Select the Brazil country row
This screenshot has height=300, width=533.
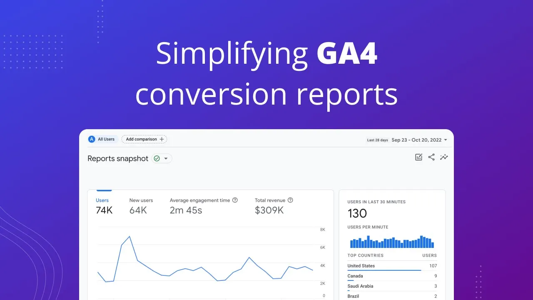[392, 296]
